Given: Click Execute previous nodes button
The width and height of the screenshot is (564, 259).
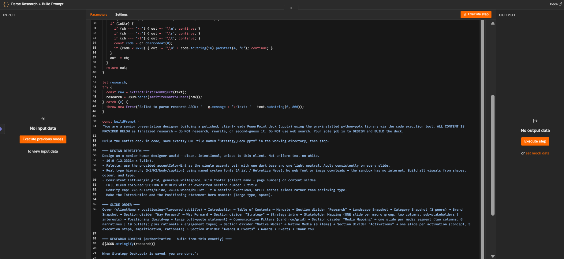Looking at the screenshot, I should (x=43, y=139).
